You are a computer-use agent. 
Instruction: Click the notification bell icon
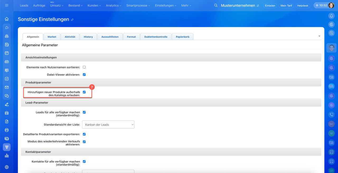coord(331,16)
